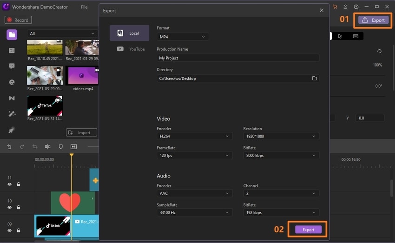Reset the transform properties arrow
Image resolution: width=395 pixels, height=243 pixels.
[379, 52]
